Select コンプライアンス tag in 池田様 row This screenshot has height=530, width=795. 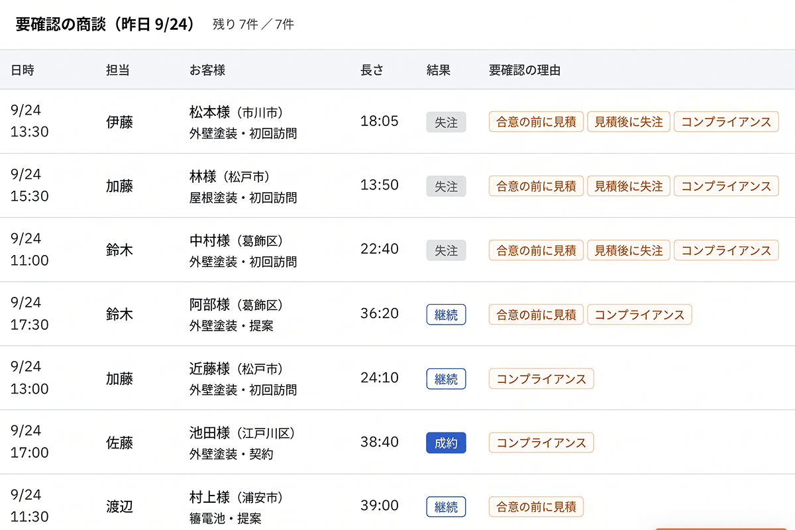(541, 443)
